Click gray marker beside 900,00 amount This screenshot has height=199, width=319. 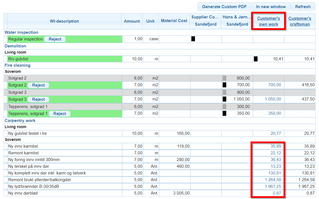pos(224,92)
